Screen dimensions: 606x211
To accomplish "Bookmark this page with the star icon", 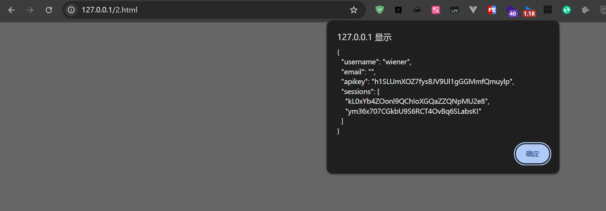I will coord(354,10).
